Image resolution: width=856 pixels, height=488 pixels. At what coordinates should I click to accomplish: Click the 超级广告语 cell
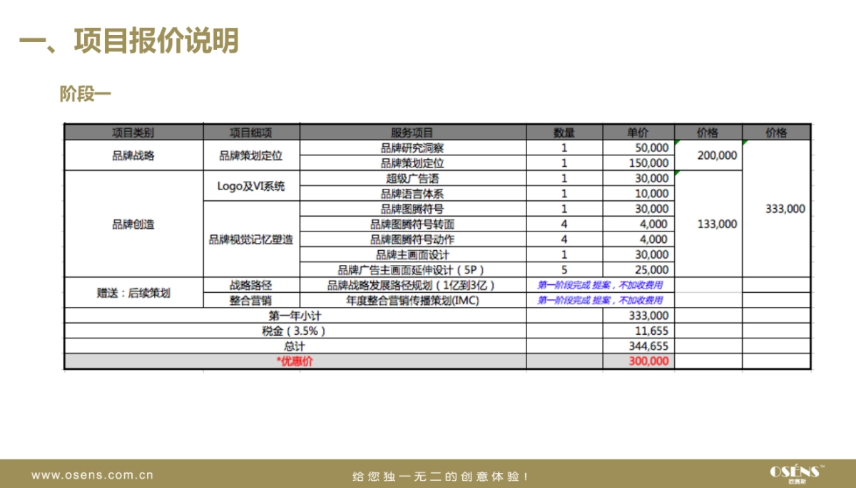(412, 178)
